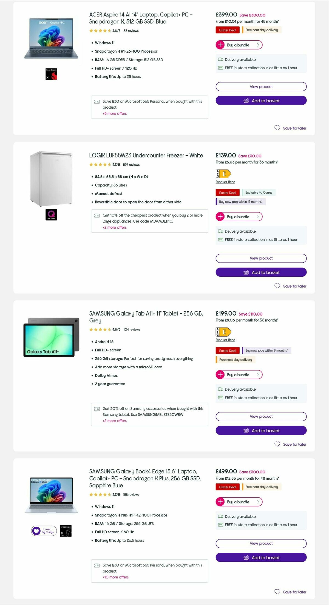This screenshot has height=605, width=329.
Task: Open the Product fiche link for the Galaxy Tab
Action: [225, 340]
